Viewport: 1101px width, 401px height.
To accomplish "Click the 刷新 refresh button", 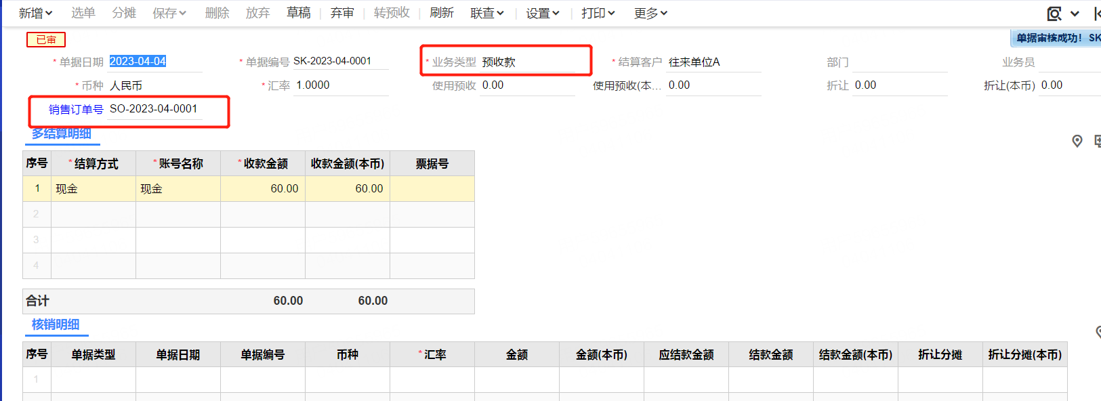I will pos(441,13).
